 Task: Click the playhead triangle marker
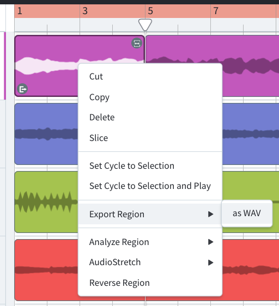[x=145, y=25]
